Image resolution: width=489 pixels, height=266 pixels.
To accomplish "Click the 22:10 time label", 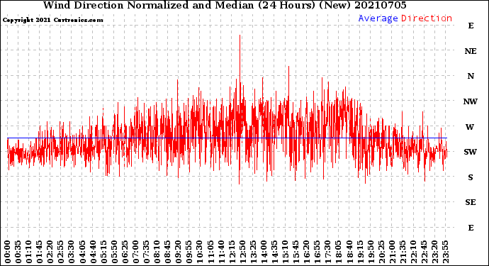I will [x=413, y=252].
